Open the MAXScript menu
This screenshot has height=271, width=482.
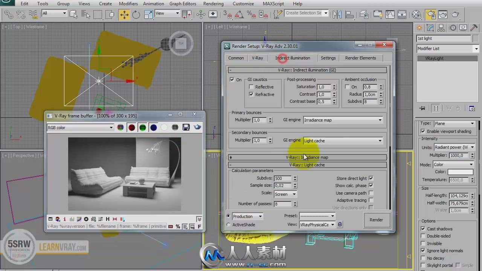coord(273,4)
